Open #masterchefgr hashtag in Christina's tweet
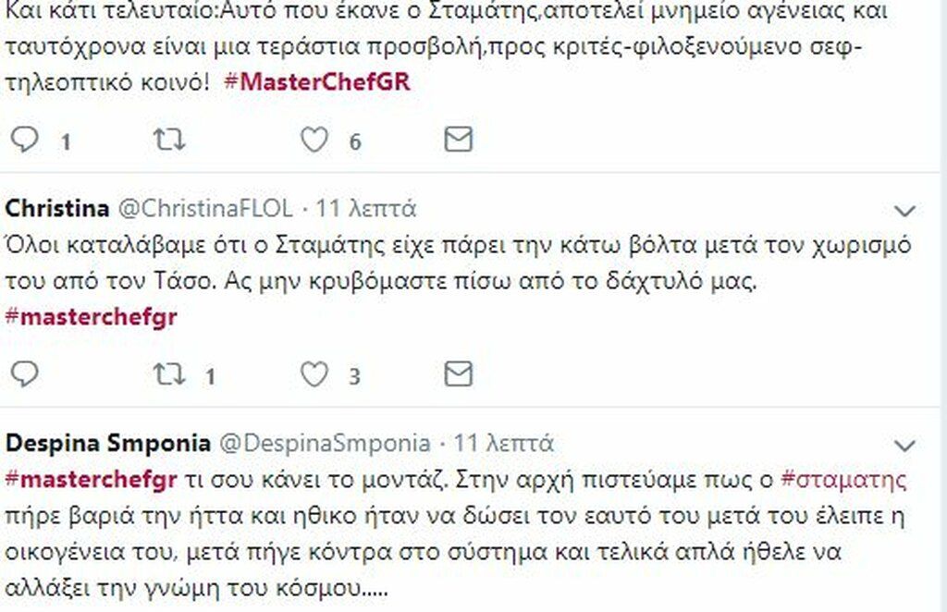This screenshot has width=947, height=612. [x=92, y=317]
